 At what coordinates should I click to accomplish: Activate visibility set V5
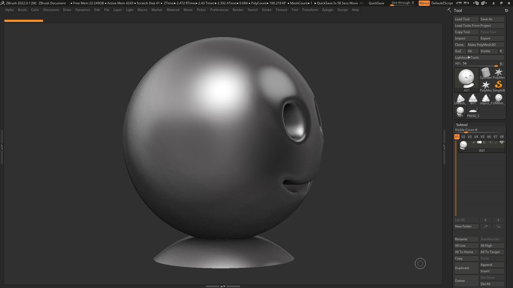tap(482, 137)
